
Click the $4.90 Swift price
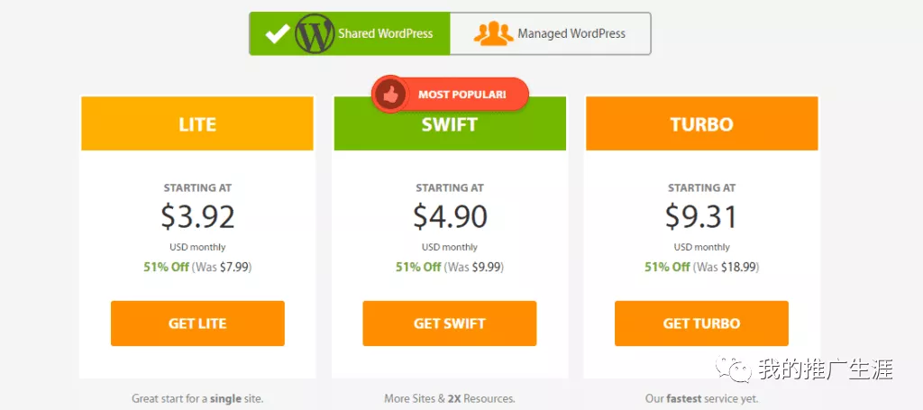coord(450,217)
